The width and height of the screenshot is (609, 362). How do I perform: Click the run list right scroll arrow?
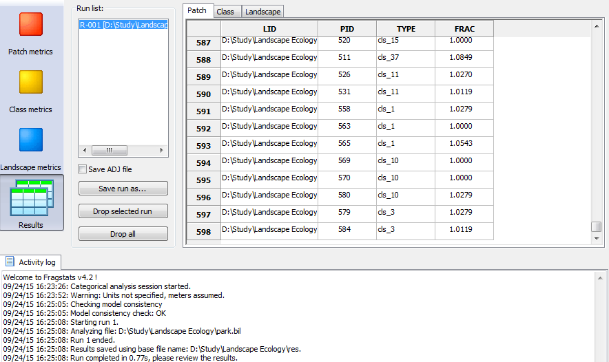pyautogui.click(x=162, y=150)
